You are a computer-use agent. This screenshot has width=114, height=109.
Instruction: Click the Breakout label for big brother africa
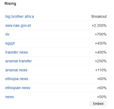coord(99,16)
